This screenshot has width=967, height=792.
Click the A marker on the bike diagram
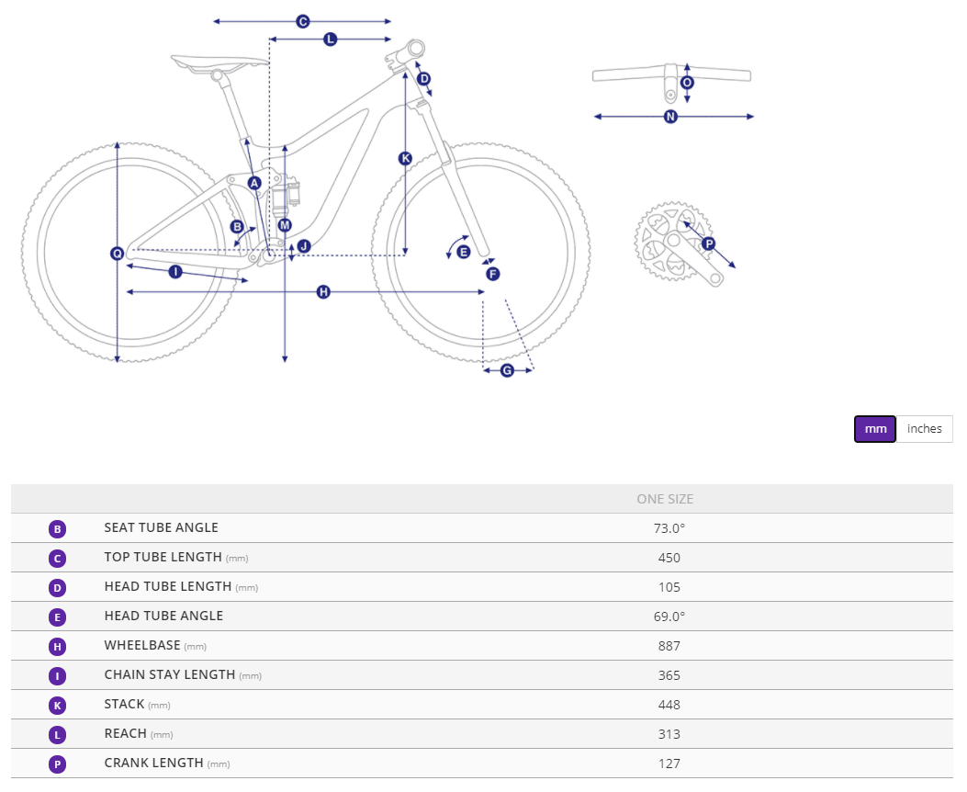point(255,184)
